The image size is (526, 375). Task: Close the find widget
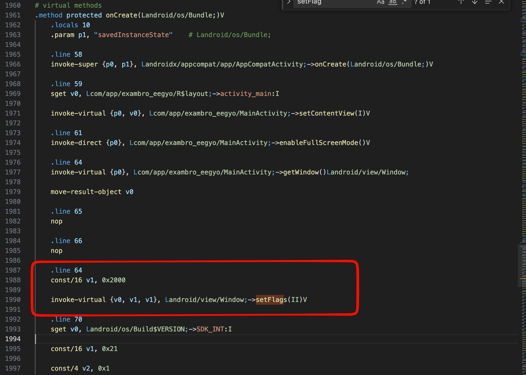501,2
